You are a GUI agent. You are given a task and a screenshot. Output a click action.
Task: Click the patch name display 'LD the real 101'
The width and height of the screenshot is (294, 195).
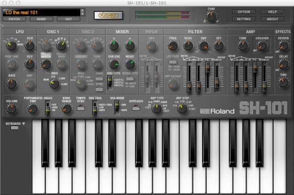(42, 12)
